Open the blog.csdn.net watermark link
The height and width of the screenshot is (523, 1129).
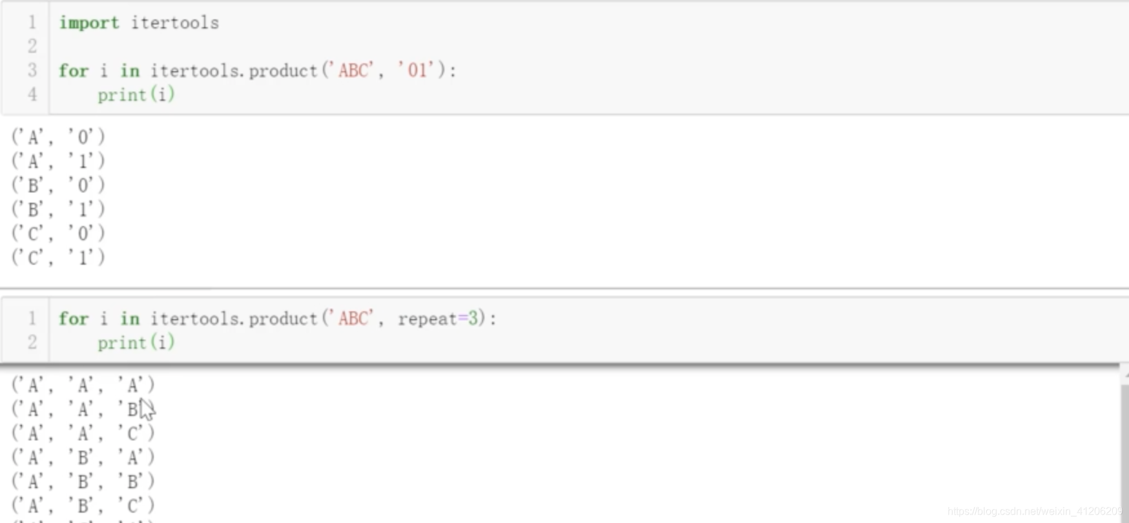[1035, 511]
